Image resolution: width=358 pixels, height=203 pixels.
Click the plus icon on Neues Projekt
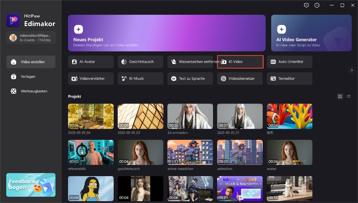(78, 29)
